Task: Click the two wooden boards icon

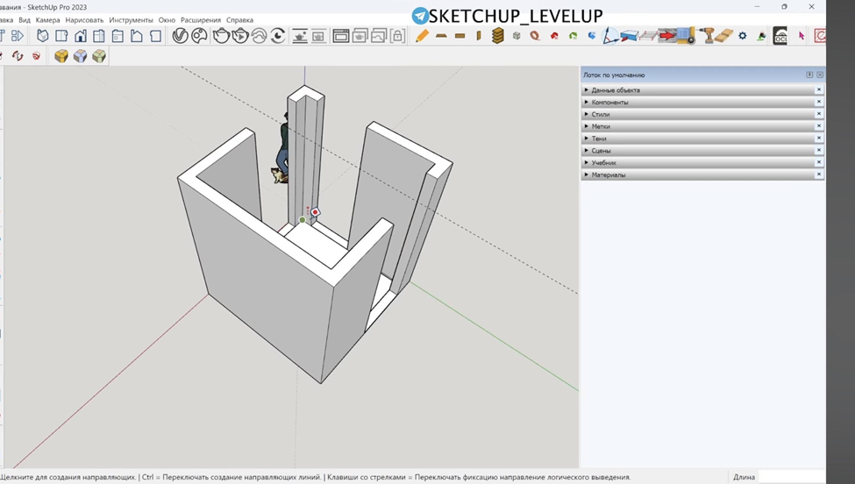Action: click(x=723, y=36)
